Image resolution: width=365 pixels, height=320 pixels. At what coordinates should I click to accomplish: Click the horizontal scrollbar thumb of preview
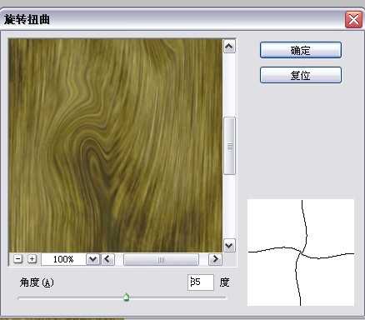(x=161, y=260)
